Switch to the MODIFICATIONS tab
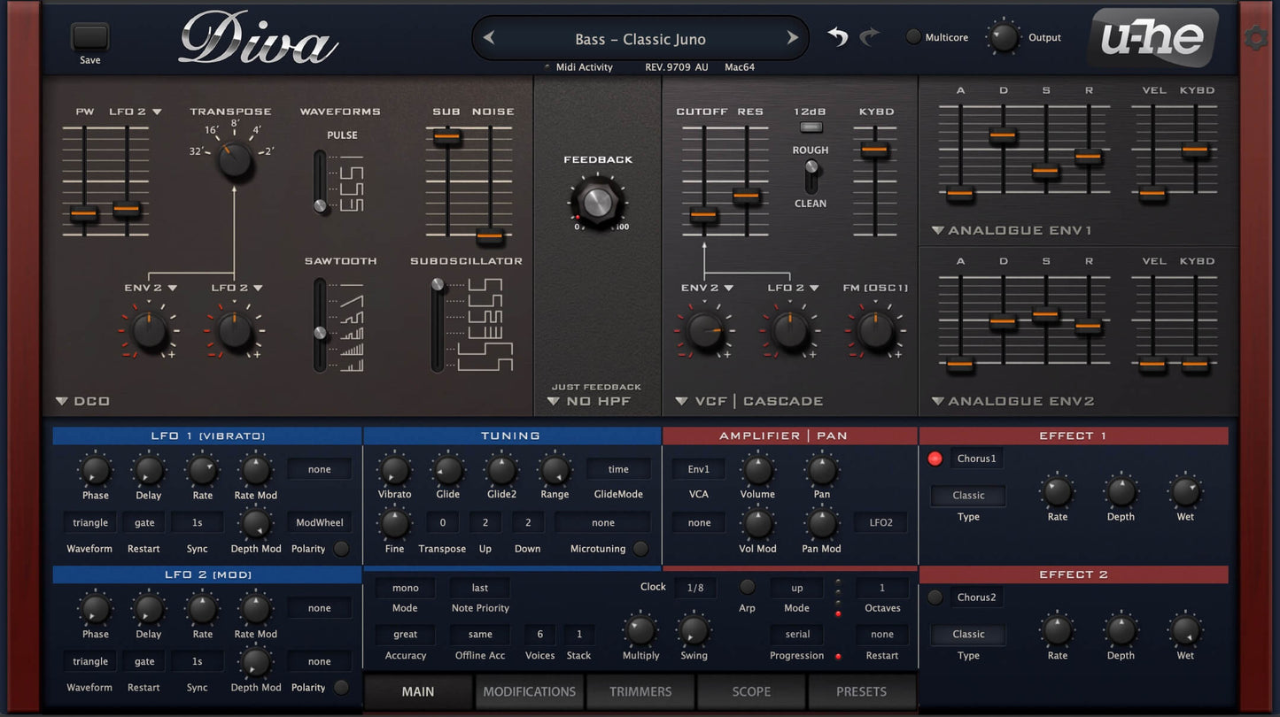 530,691
